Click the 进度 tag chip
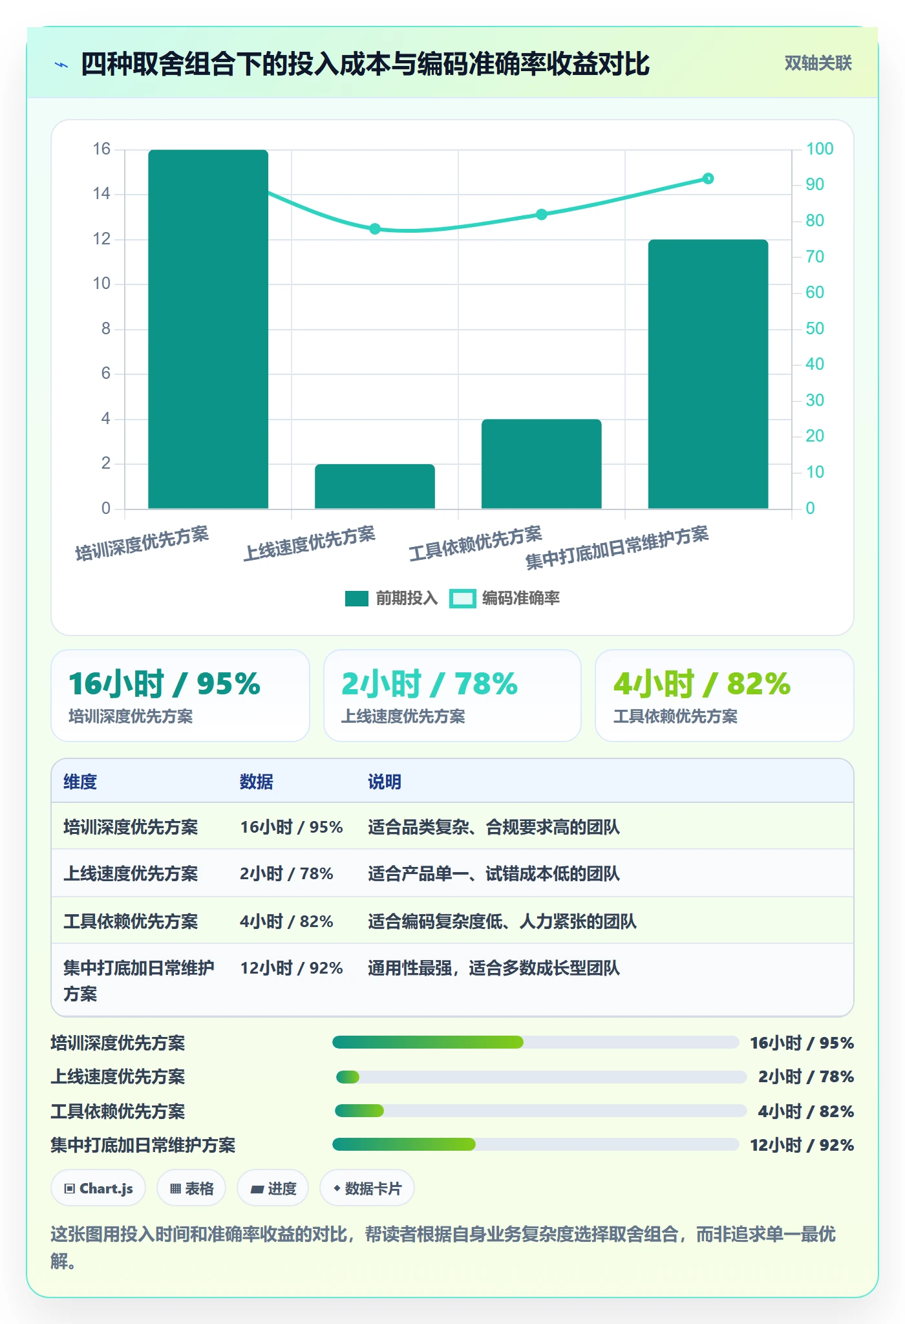 (273, 1188)
